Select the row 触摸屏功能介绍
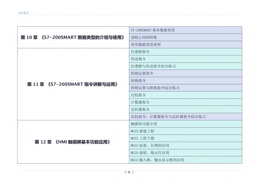This screenshot has width=263, height=185. click(x=185, y=124)
